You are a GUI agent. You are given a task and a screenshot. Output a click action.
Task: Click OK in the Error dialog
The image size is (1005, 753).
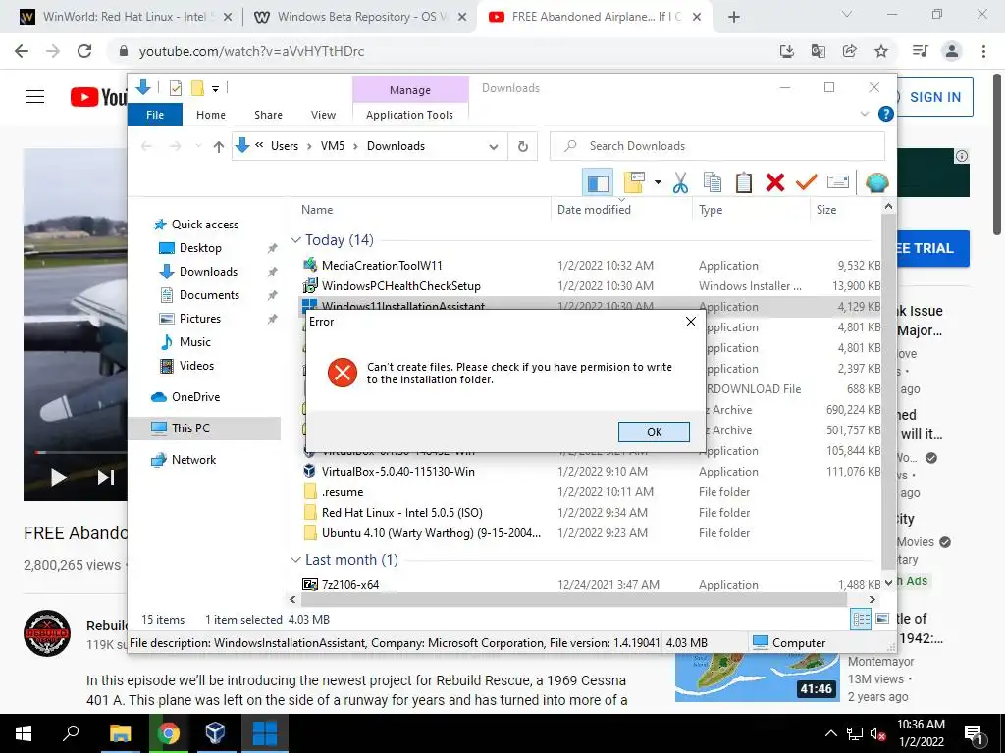point(654,432)
